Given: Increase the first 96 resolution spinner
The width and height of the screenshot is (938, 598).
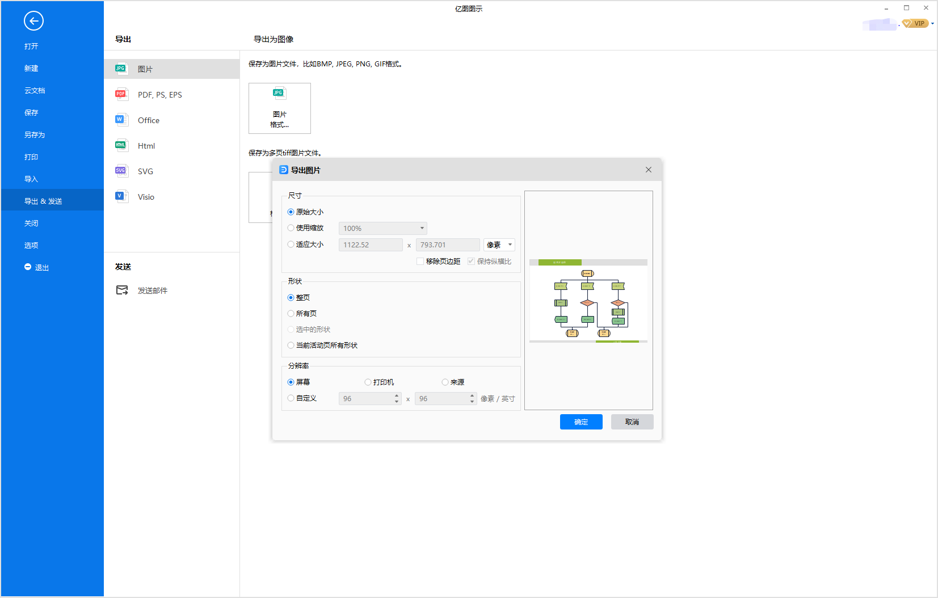Looking at the screenshot, I should [397, 395].
